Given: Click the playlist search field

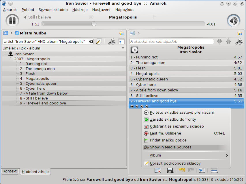Looking at the screenshot, I should pyautogui.click(x=172, y=42).
